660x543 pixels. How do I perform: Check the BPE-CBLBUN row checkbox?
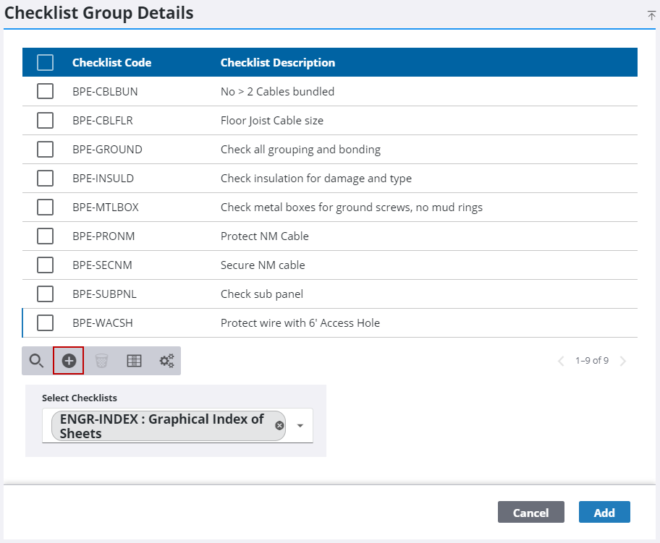(x=45, y=92)
